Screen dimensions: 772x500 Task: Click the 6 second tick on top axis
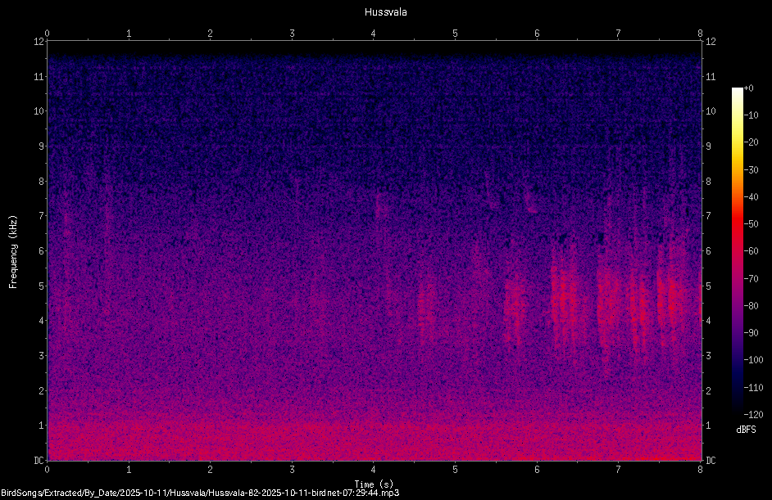tap(537, 34)
